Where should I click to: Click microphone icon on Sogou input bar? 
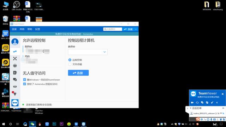click(x=211, y=119)
